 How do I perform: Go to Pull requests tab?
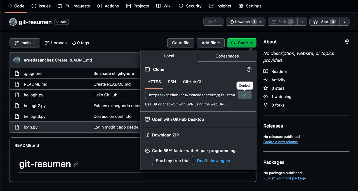(x=74, y=6)
